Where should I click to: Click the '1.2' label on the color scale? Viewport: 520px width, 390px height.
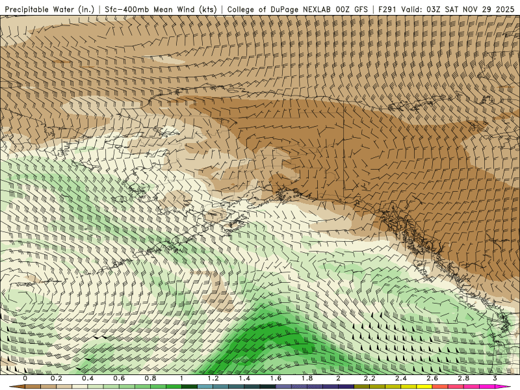[213, 378]
